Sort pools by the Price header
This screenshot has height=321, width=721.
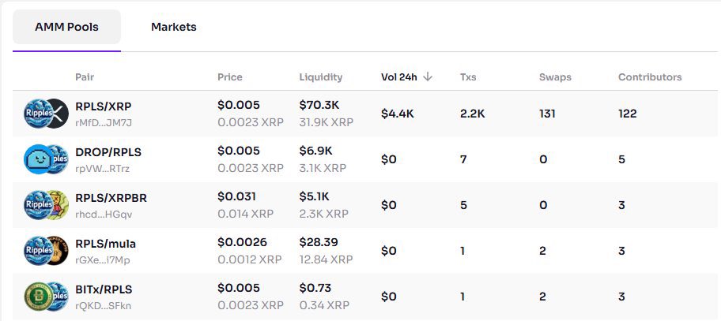pos(230,77)
